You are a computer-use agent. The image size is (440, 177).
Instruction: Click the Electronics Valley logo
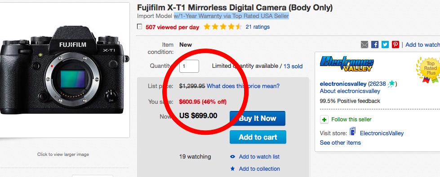pyautogui.click(x=347, y=63)
